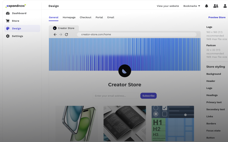
Task: Open the Email tab
Action: [111, 18]
